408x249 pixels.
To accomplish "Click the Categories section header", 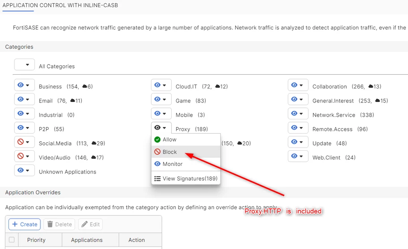I will coord(19,47).
